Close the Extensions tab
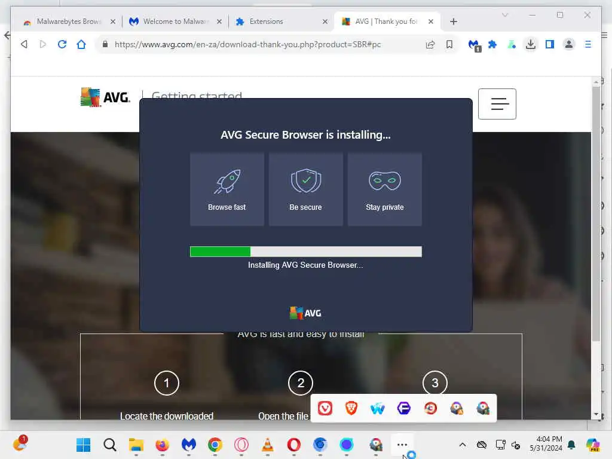 [325, 22]
